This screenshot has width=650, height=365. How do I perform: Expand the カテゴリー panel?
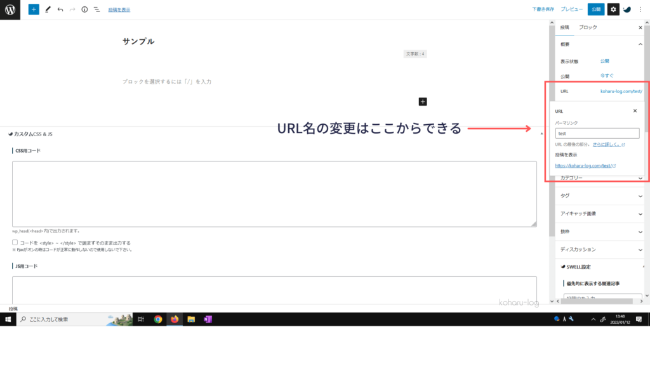tap(600, 178)
